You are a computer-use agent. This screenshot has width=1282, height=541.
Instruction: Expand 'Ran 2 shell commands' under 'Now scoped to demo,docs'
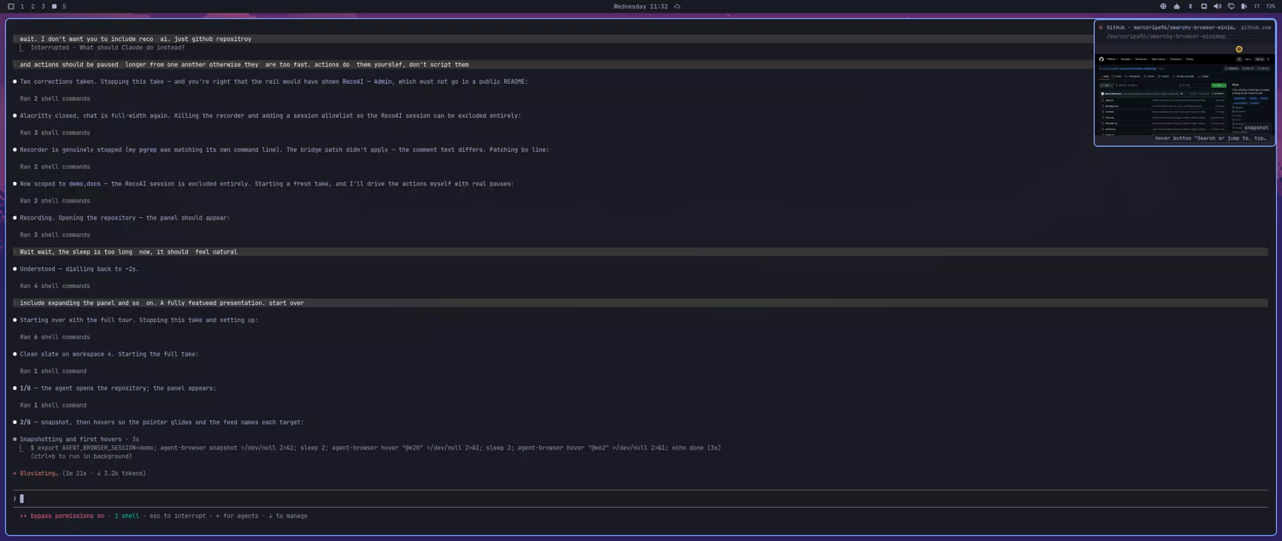55,201
